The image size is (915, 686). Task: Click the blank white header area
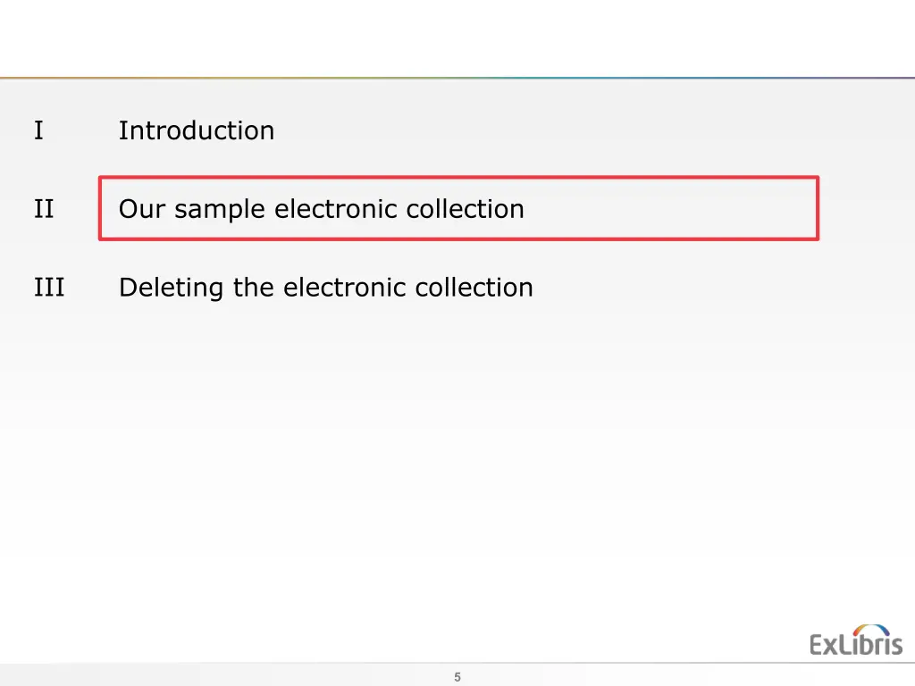click(x=457, y=38)
